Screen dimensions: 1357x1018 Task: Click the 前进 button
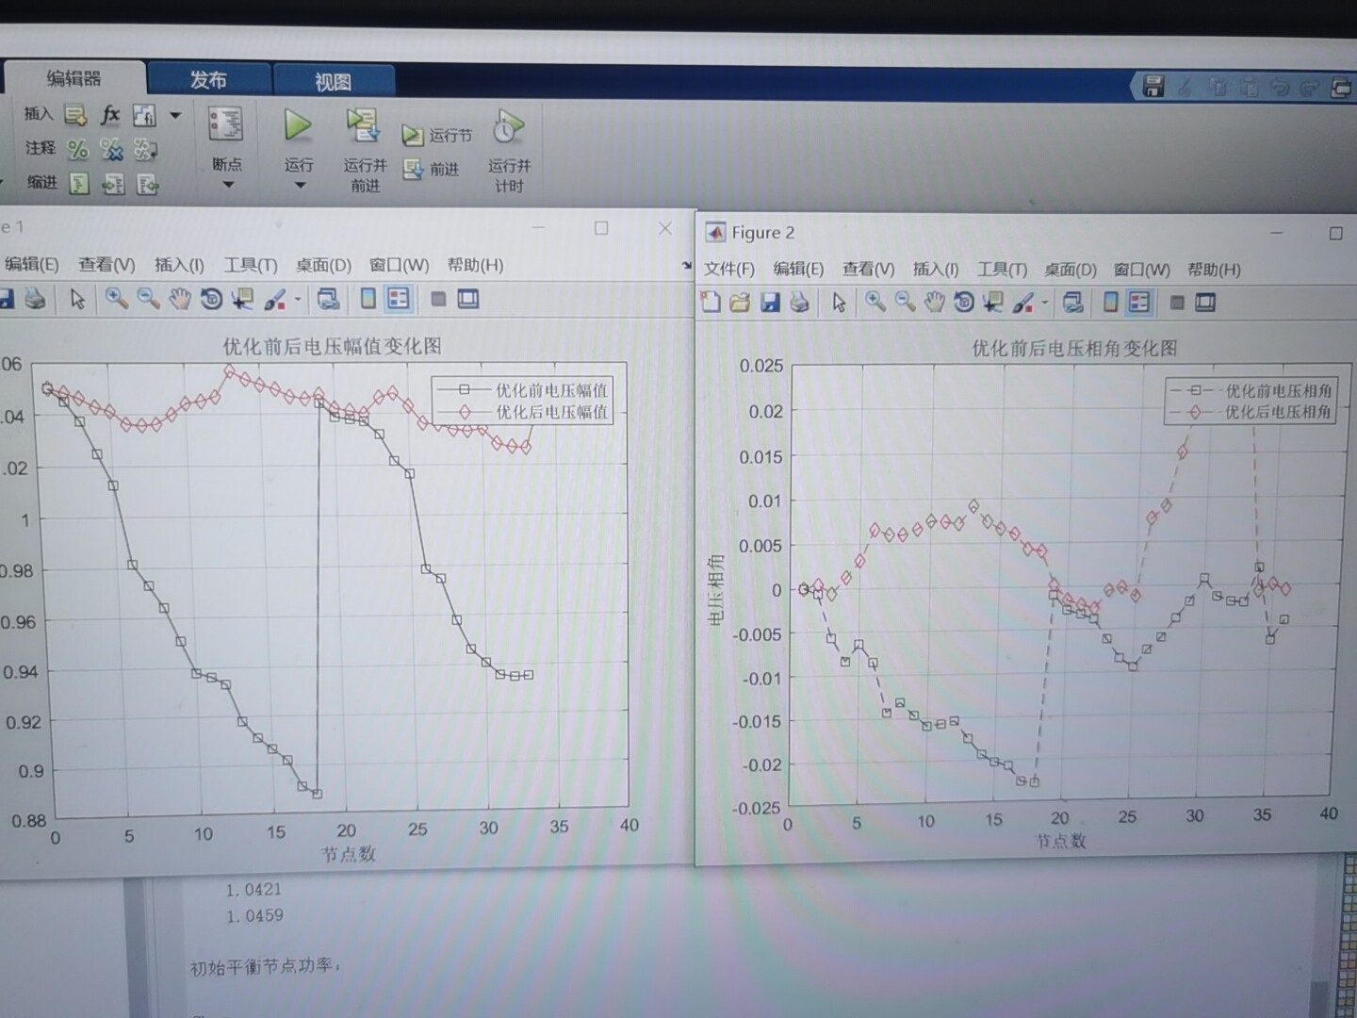(x=432, y=170)
